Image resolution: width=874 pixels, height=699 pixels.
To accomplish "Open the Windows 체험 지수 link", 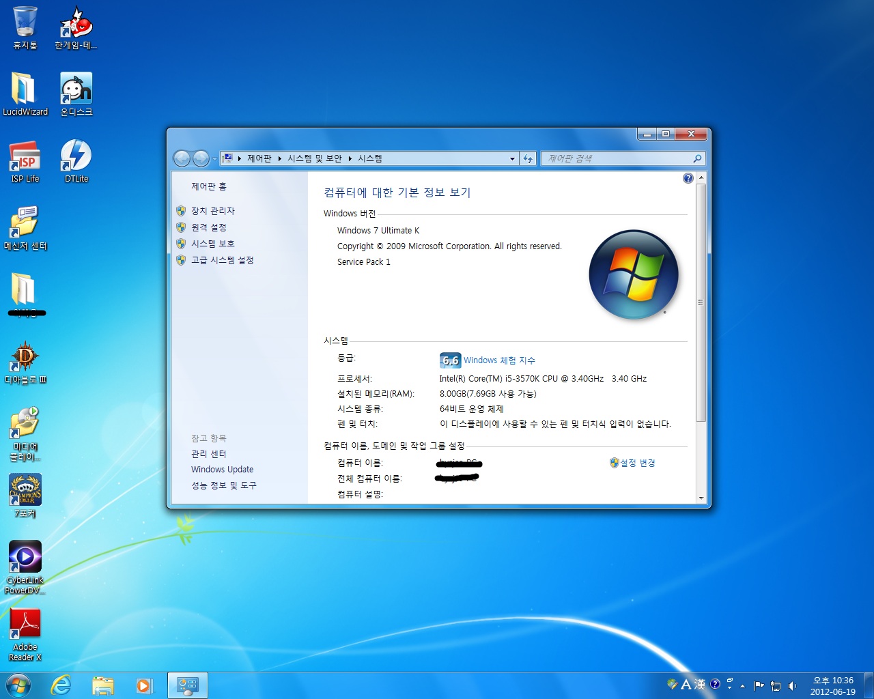I will click(499, 360).
